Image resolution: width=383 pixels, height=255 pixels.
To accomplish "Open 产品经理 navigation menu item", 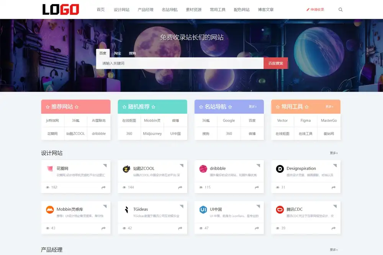I will [146, 10].
